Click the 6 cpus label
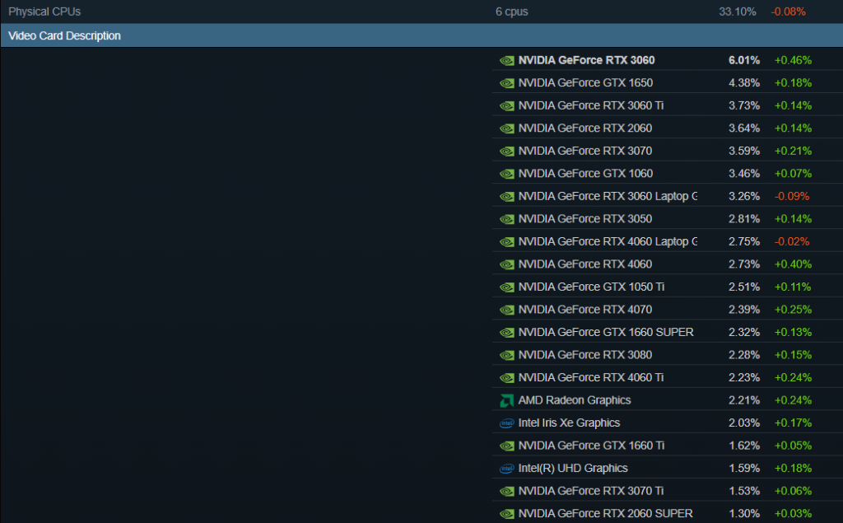This screenshot has width=843, height=523. coord(512,12)
